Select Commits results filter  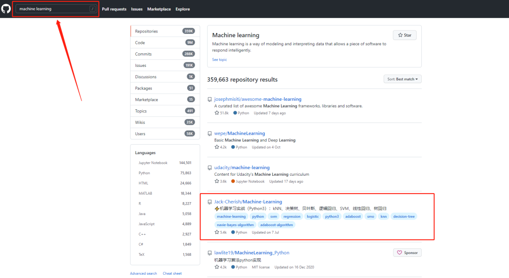pos(165,54)
